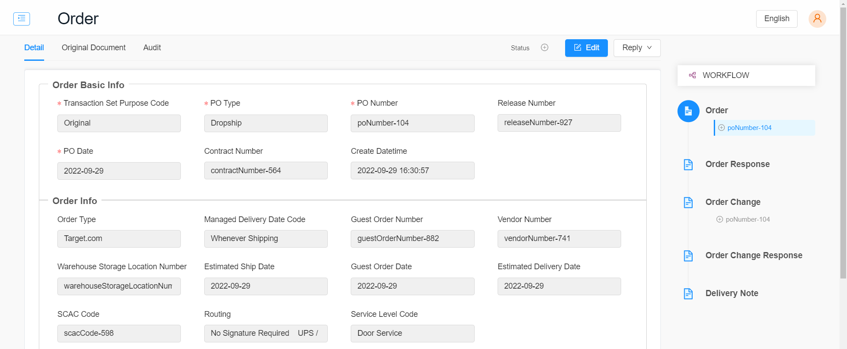Click the workflow diagram icon in header

[x=693, y=75]
